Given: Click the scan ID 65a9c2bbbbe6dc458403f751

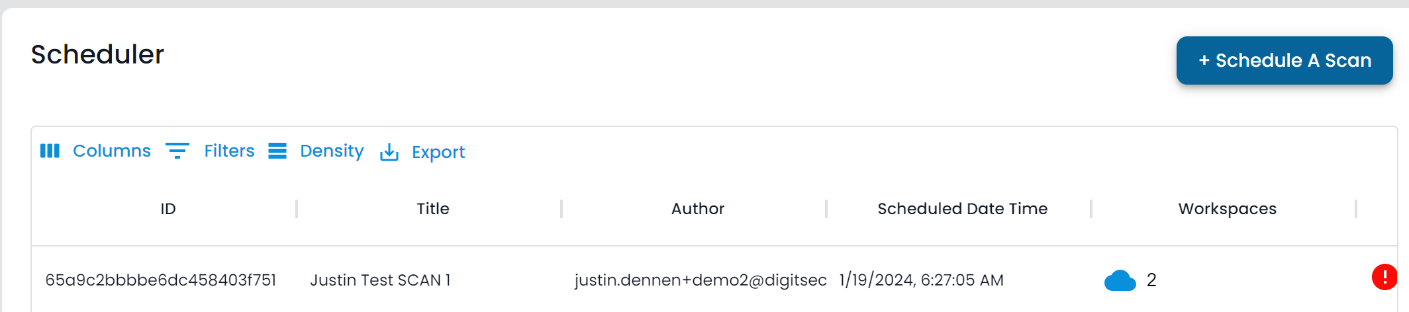Looking at the screenshot, I should coord(161,280).
